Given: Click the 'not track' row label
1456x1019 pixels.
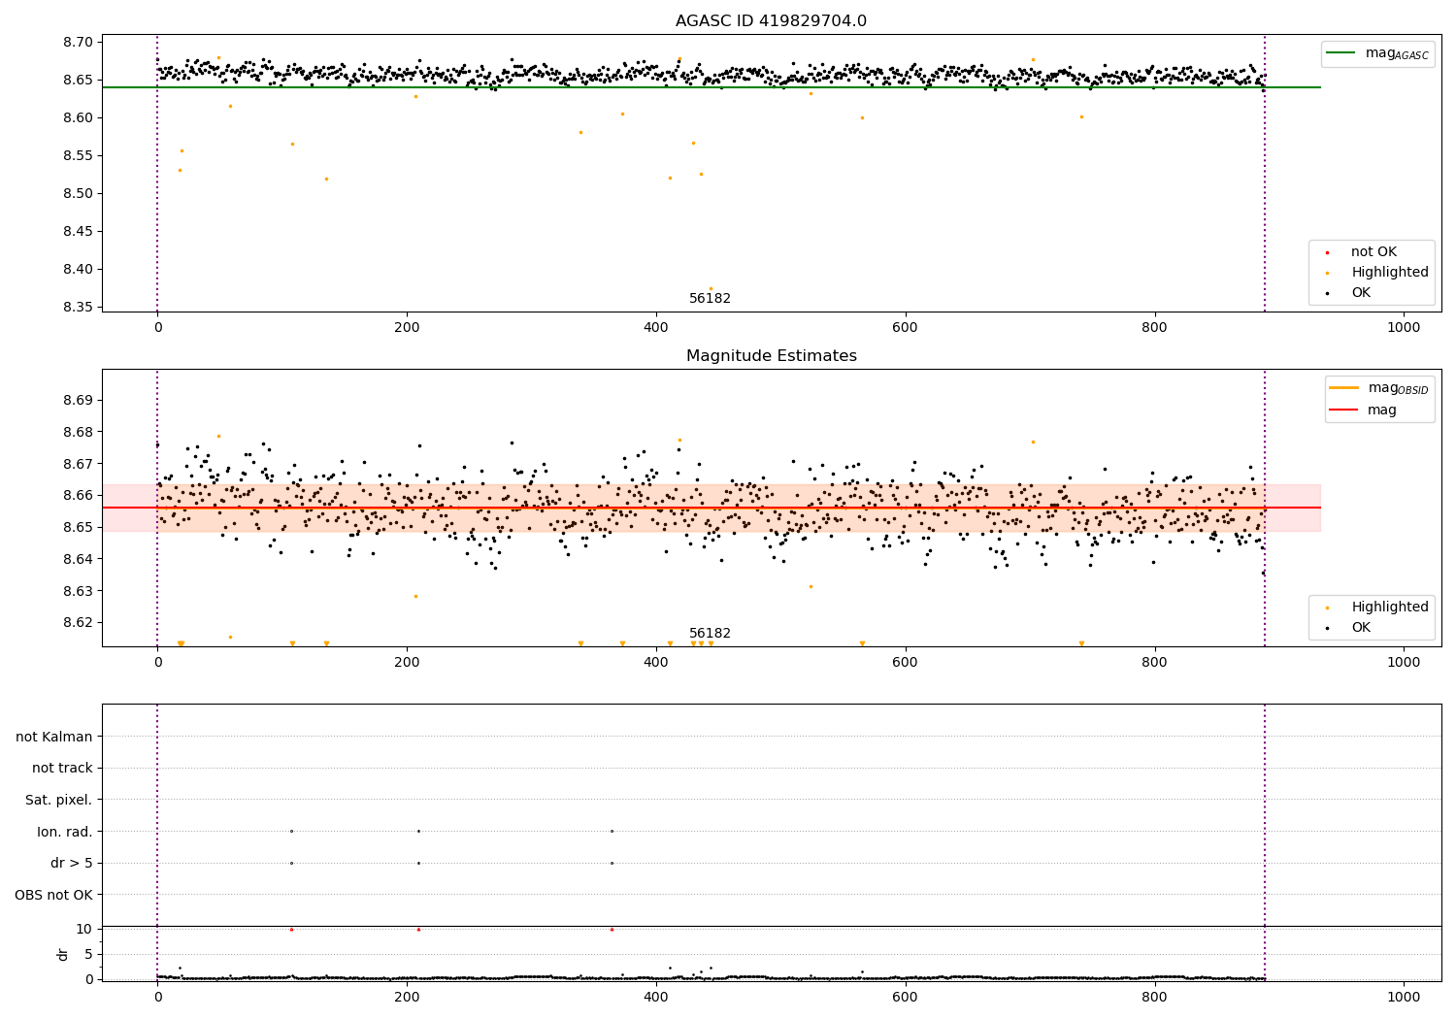Looking at the screenshot, I should tap(62, 769).
